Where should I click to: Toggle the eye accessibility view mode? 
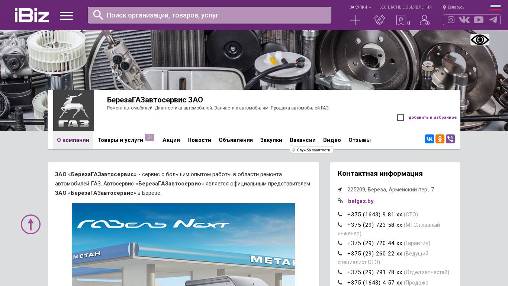[480, 40]
